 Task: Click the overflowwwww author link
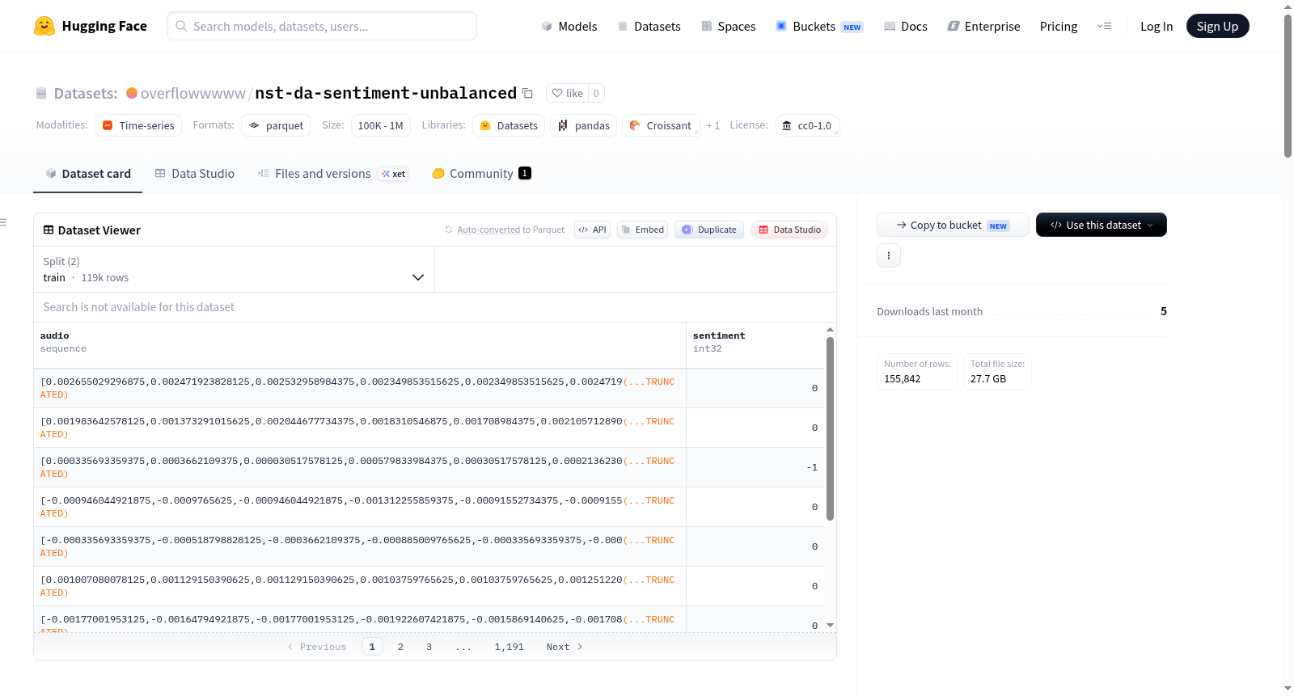click(192, 93)
